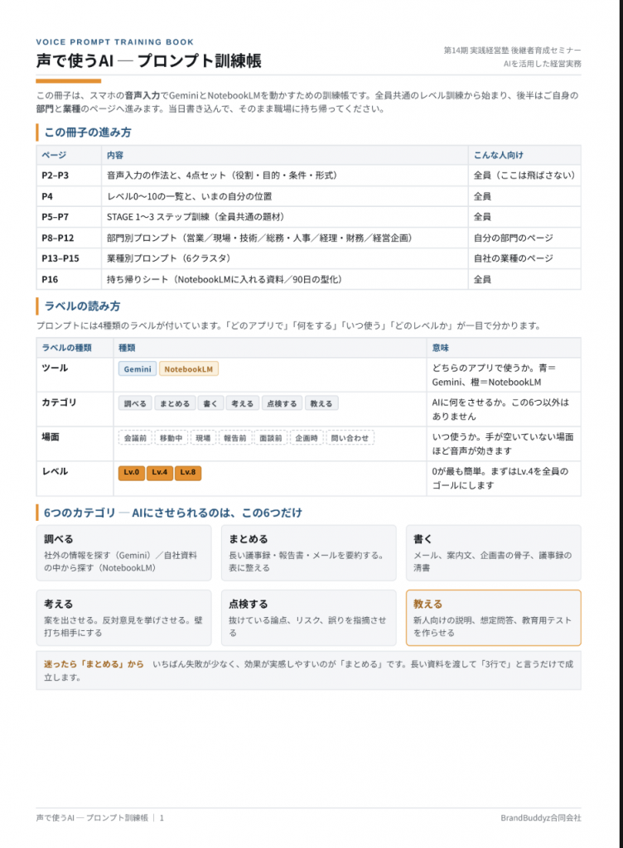Click the highlighted 教える category card
This screenshot has width=623, height=848.
point(493,618)
